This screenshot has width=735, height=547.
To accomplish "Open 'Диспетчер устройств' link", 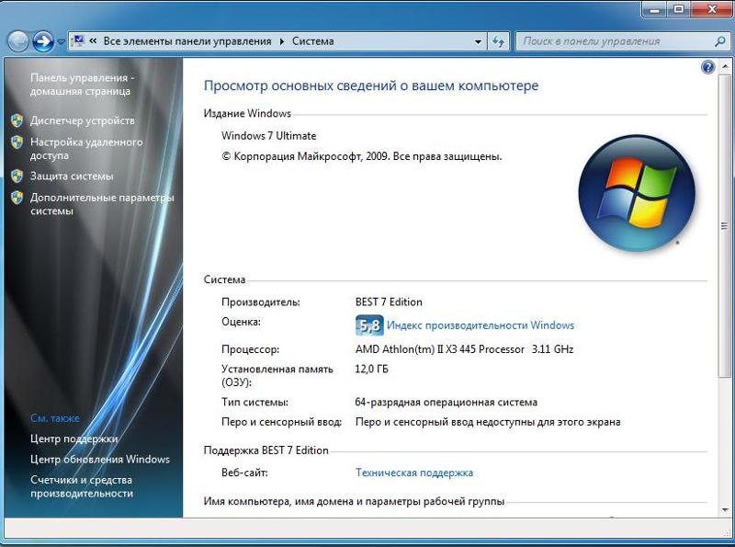I will (83, 120).
